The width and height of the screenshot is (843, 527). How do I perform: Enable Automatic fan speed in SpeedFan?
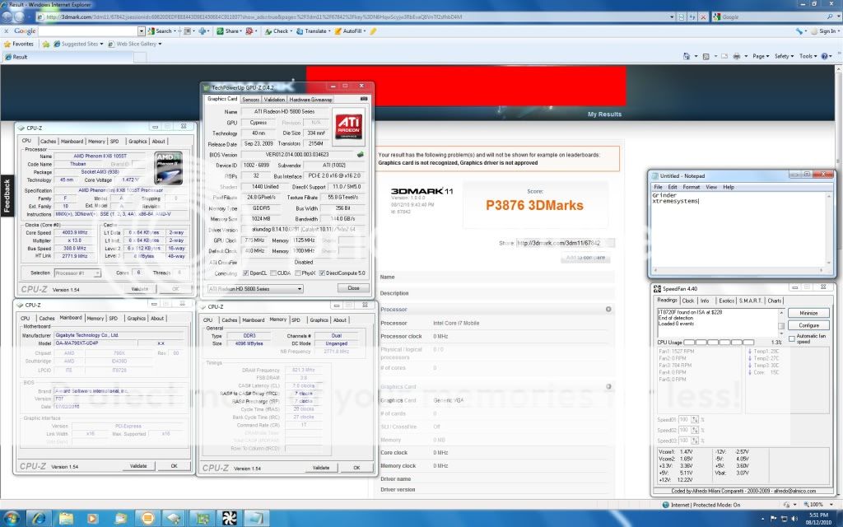[791, 338]
